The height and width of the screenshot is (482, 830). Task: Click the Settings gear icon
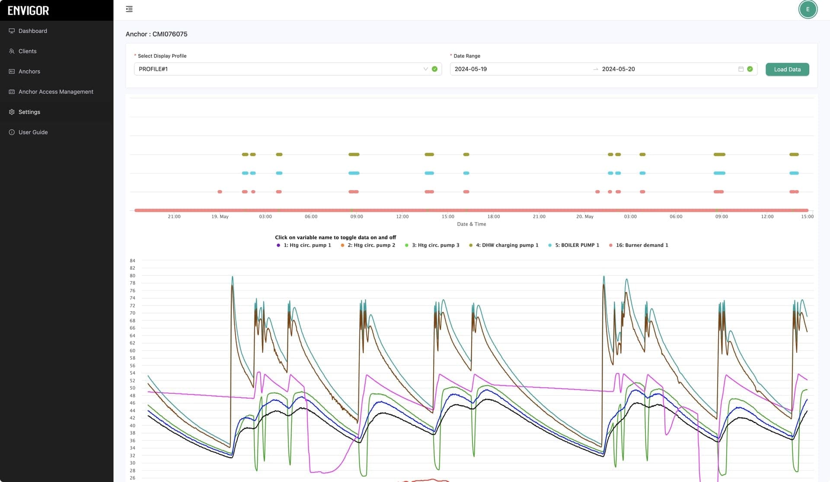[x=12, y=112]
